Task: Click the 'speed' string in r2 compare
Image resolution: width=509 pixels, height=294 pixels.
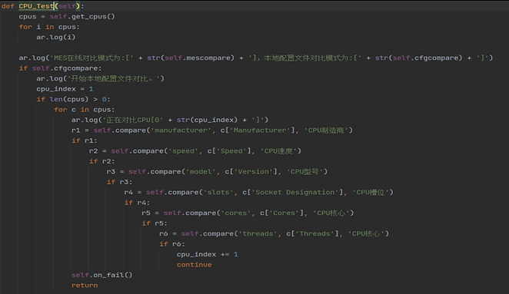Action: (183, 151)
